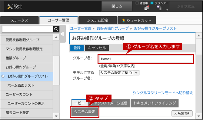Open ホーム画面リスト in the sidebar
203x120 pixels.
[x=27, y=85]
